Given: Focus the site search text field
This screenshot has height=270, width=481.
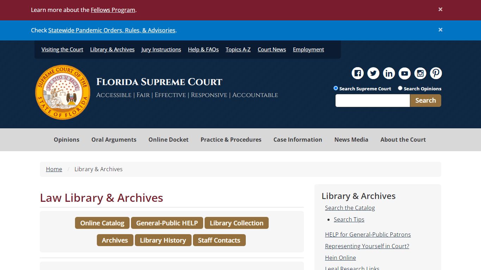Looking at the screenshot, I should 373,101.
